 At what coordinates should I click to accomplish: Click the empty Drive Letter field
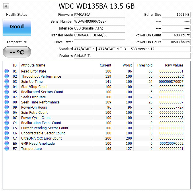pos(100,42)
